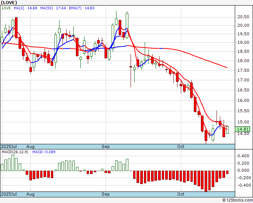The height and width of the screenshot is (203, 253).
Task: Select the EMA(7) legend label
Action: 75,8
